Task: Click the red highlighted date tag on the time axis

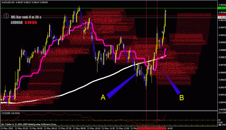Action: coord(152,128)
